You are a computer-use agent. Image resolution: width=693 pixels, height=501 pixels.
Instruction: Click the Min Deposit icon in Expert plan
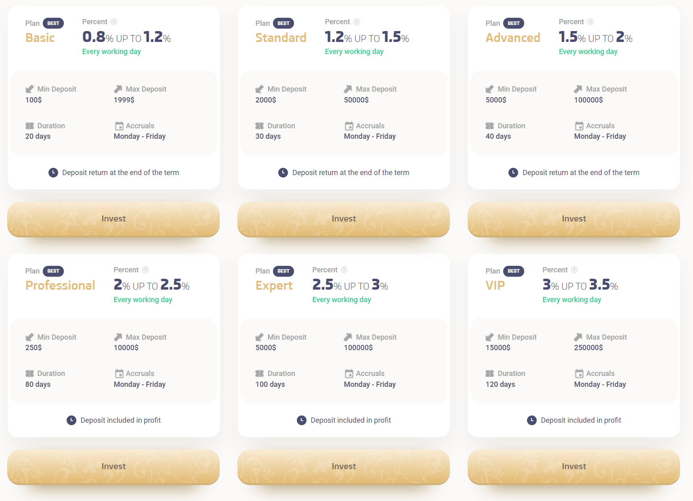[x=260, y=337]
